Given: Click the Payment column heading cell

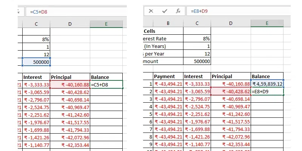Looking at the screenshot, I should click(168, 76).
